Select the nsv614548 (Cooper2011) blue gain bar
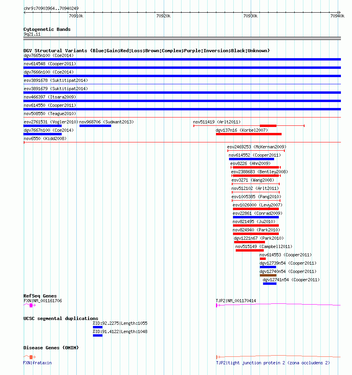Screen dimensions: 352x375 coord(182,68)
